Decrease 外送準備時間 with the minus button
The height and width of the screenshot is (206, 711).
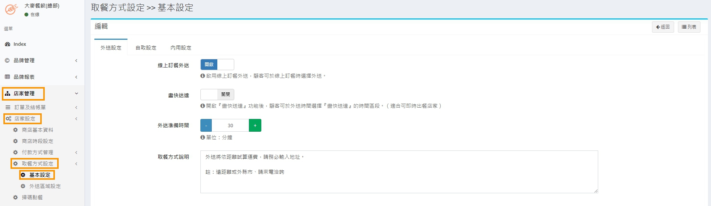(x=206, y=125)
